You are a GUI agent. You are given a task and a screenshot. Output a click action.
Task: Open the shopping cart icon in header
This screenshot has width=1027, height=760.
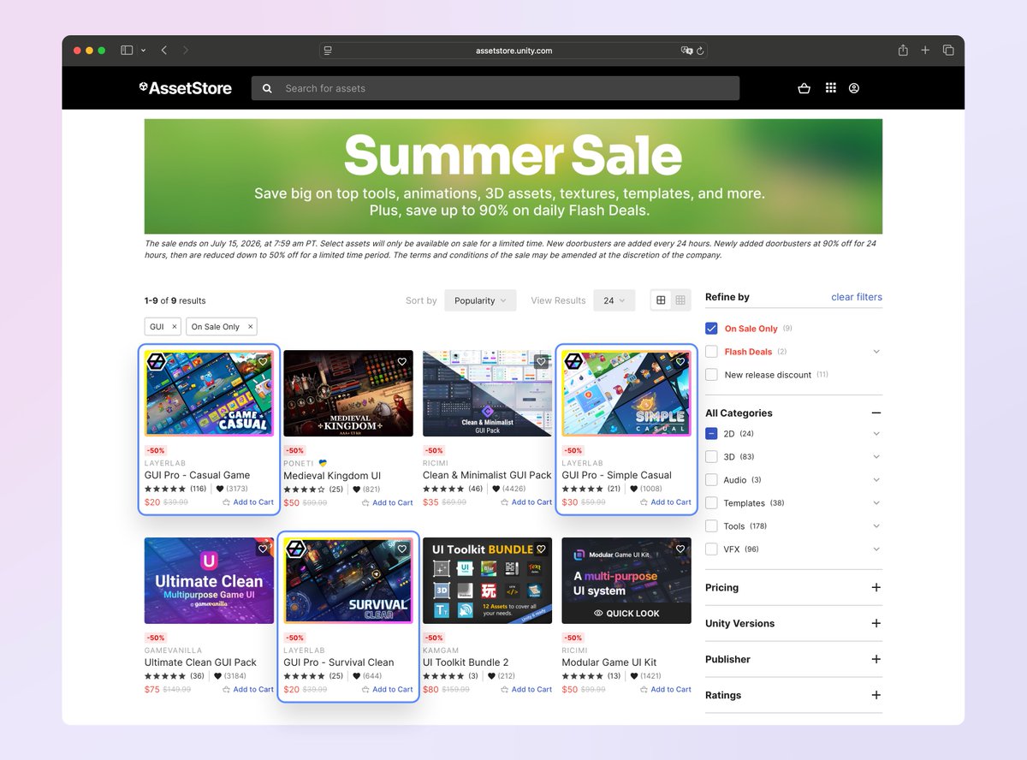pos(804,88)
